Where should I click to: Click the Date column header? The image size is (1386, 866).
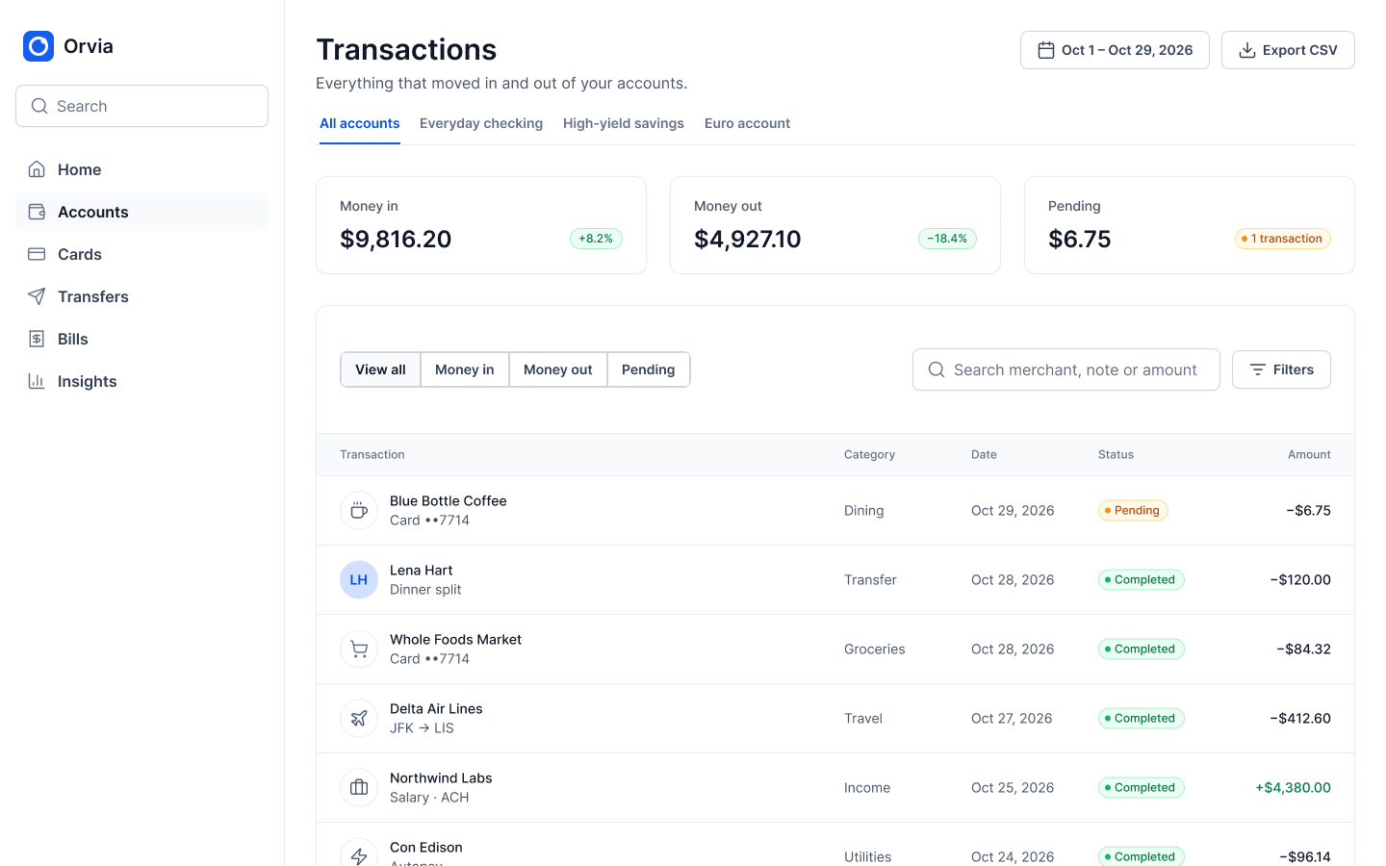coord(984,454)
